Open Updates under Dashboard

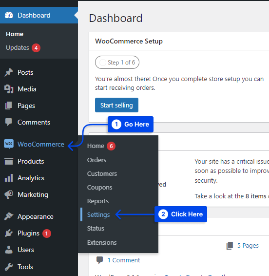pyautogui.click(x=18, y=48)
